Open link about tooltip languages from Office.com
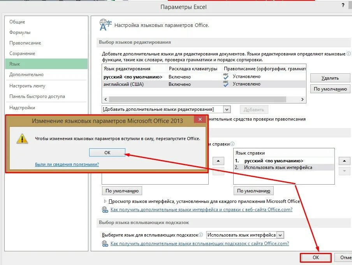 200,244
